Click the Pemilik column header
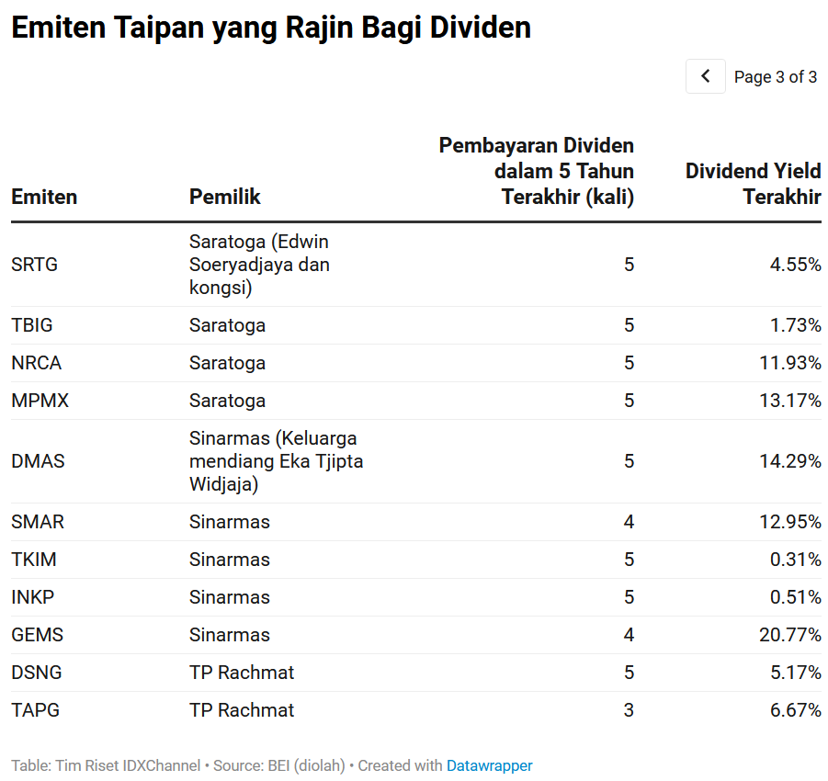This screenshot has width=828, height=781. click(x=225, y=197)
